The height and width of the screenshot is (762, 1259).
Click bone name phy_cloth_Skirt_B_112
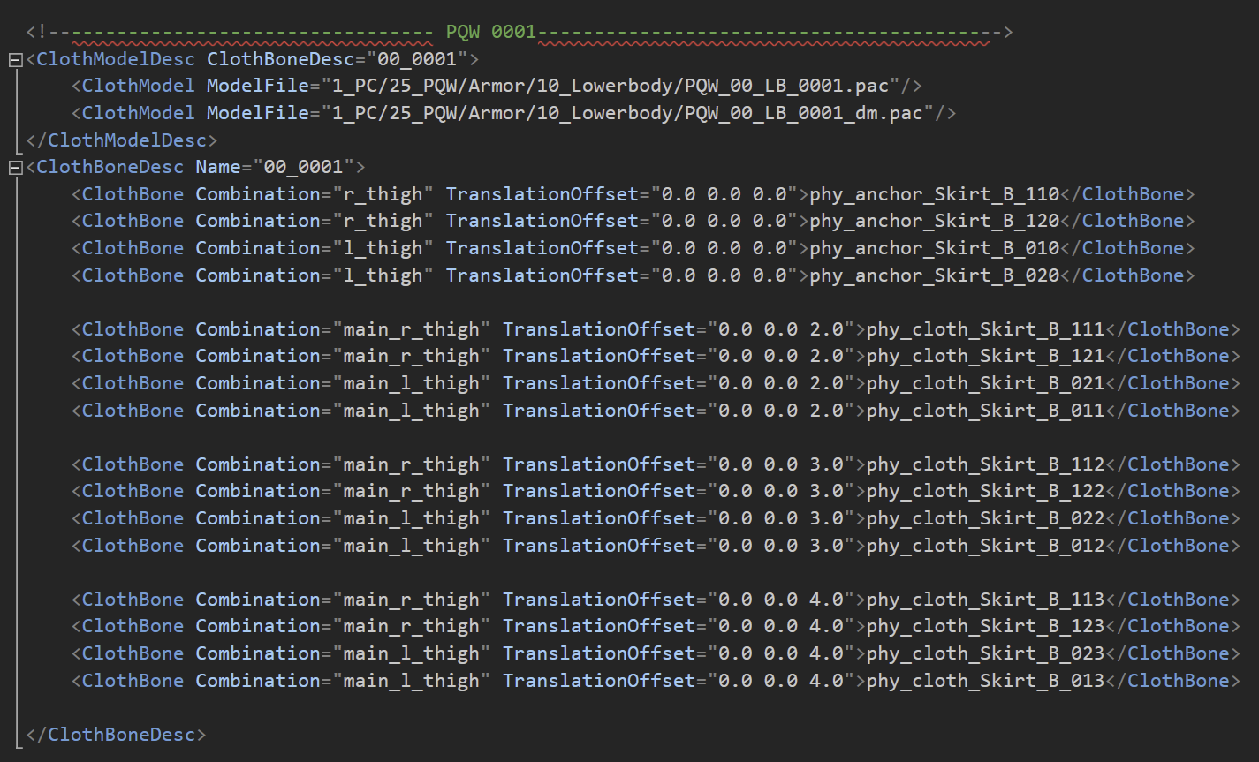pos(985,464)
